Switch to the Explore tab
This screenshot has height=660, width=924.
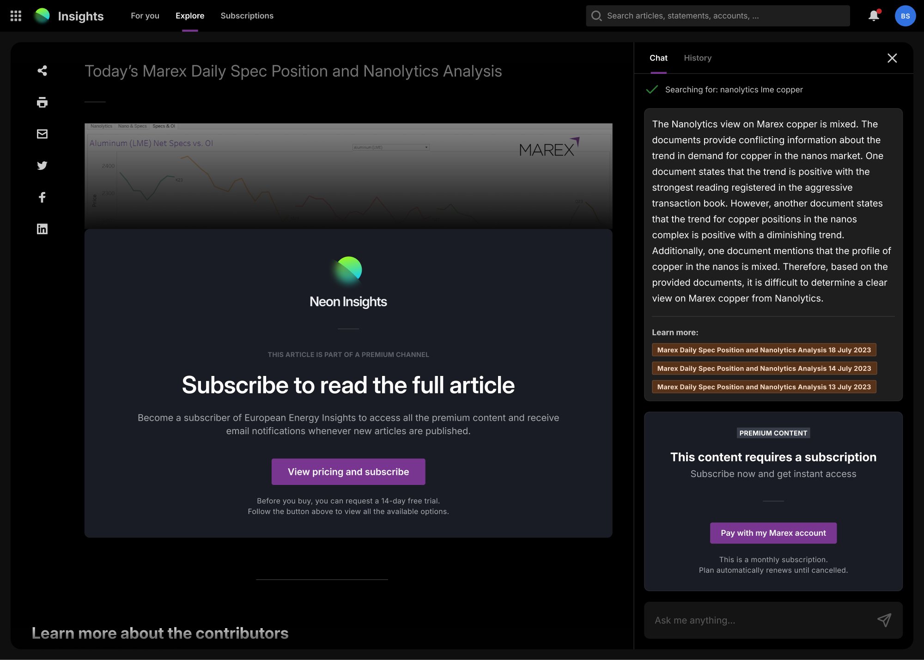[190, 16]
